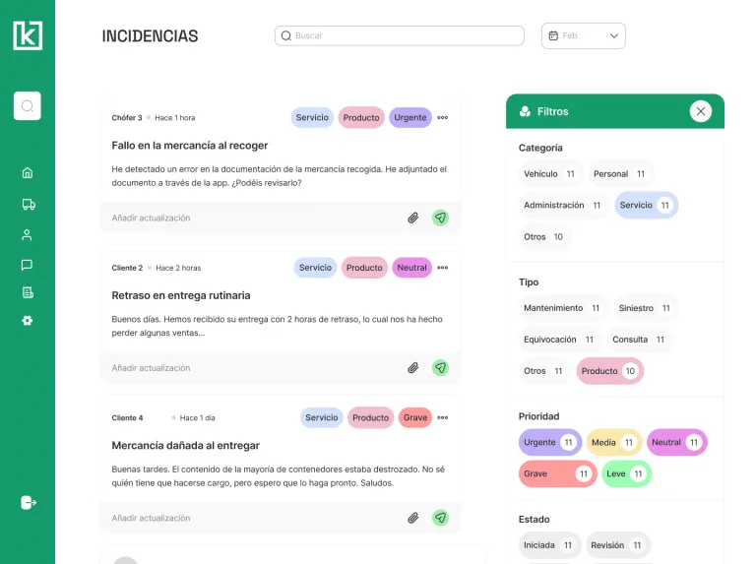Expand the Feb month dropdown

584,35
